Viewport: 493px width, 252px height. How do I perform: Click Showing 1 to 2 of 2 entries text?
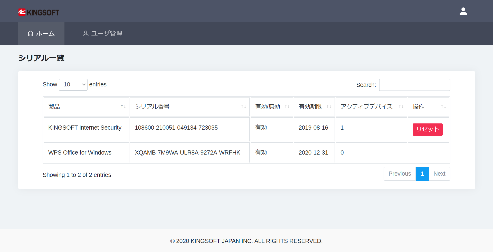tap(77, 175)
